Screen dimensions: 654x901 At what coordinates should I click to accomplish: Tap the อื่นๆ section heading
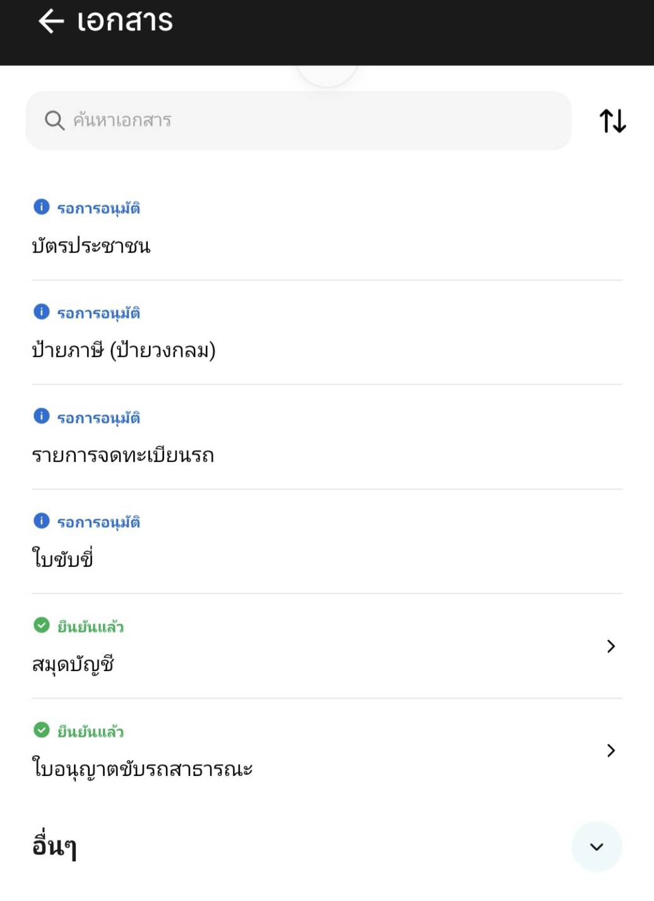pos(54,846)
